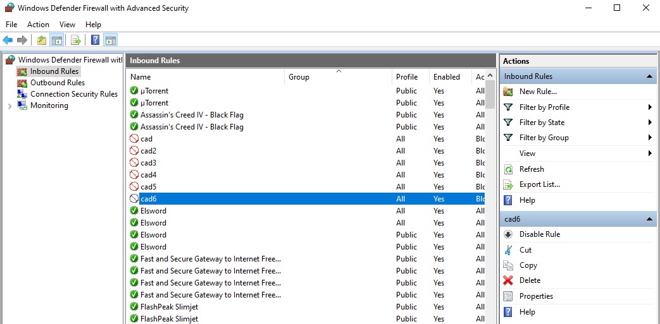This screenshot has width=660, height=324.
Task: Open the Filter by Group submenu arrow
Action: pos(651,138)
